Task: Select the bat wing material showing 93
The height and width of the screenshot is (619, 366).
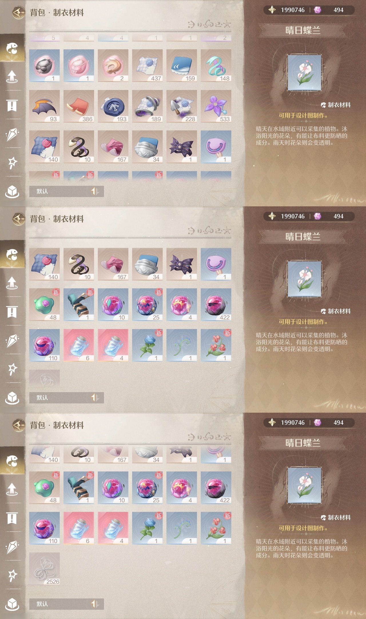Action: coord(44,106)
